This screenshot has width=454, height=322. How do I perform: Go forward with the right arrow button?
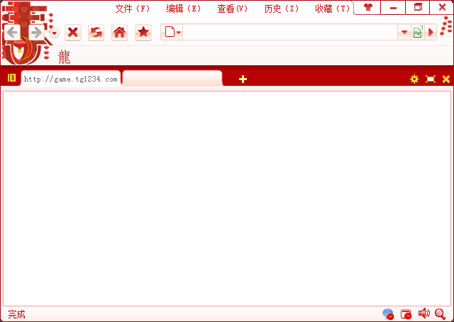36,33
